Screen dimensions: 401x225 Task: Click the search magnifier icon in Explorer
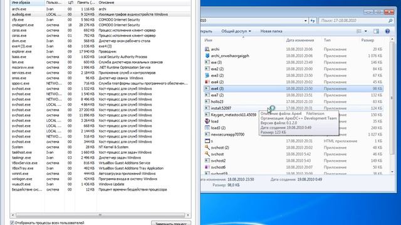pos(390,21)
